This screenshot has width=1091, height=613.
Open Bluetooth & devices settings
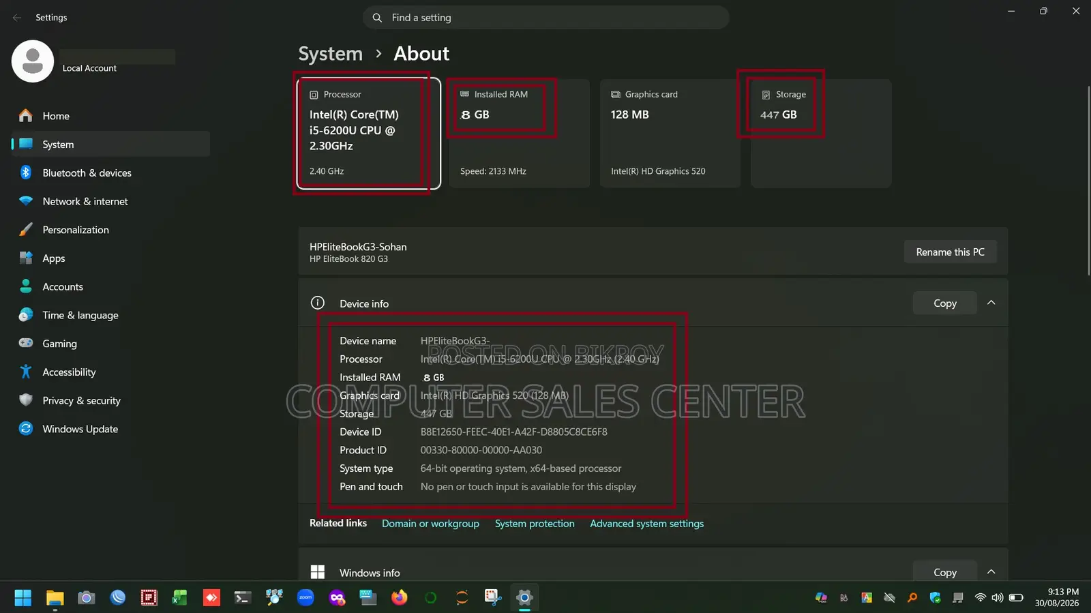click(110, 173)
